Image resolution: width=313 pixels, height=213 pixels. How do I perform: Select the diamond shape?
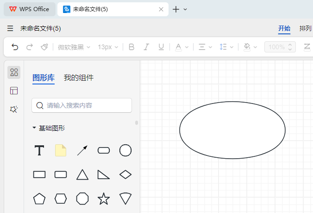pyautogui.click(x=125, y=174)
